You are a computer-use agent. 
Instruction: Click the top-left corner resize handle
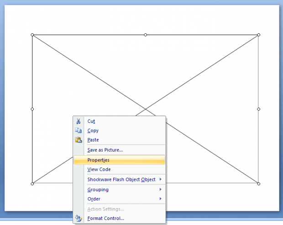pos(32,35)
